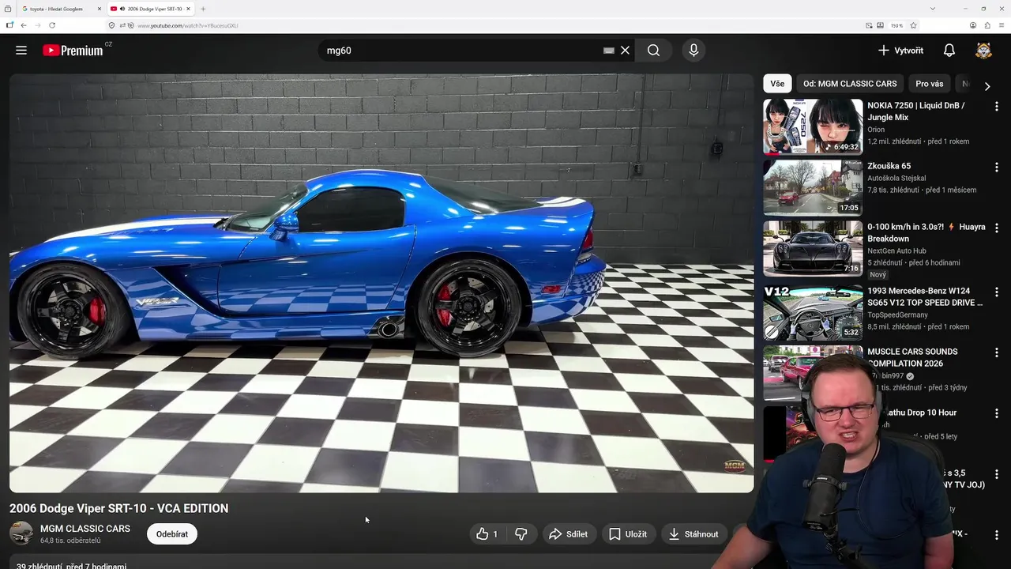Open the NOKIA 7250 Liquid DnB thumbnail
1011x569 pixels.
click(x=813, y=126)
